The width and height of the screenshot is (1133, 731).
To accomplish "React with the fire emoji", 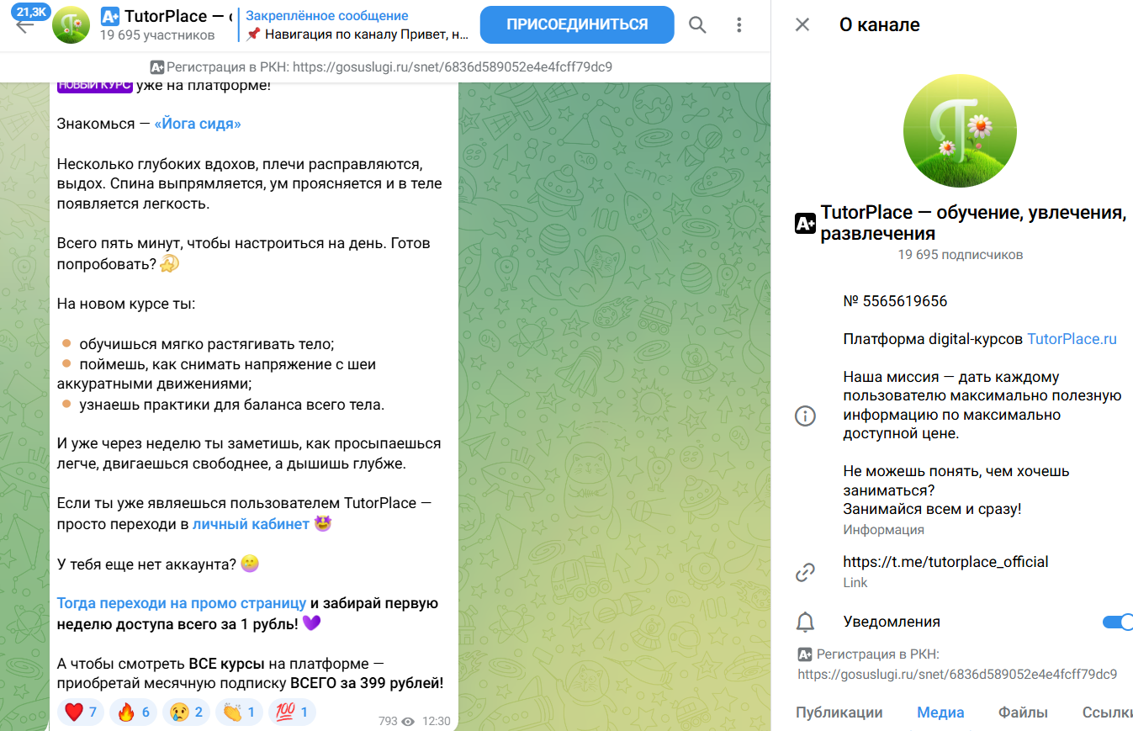I will 134,713.
